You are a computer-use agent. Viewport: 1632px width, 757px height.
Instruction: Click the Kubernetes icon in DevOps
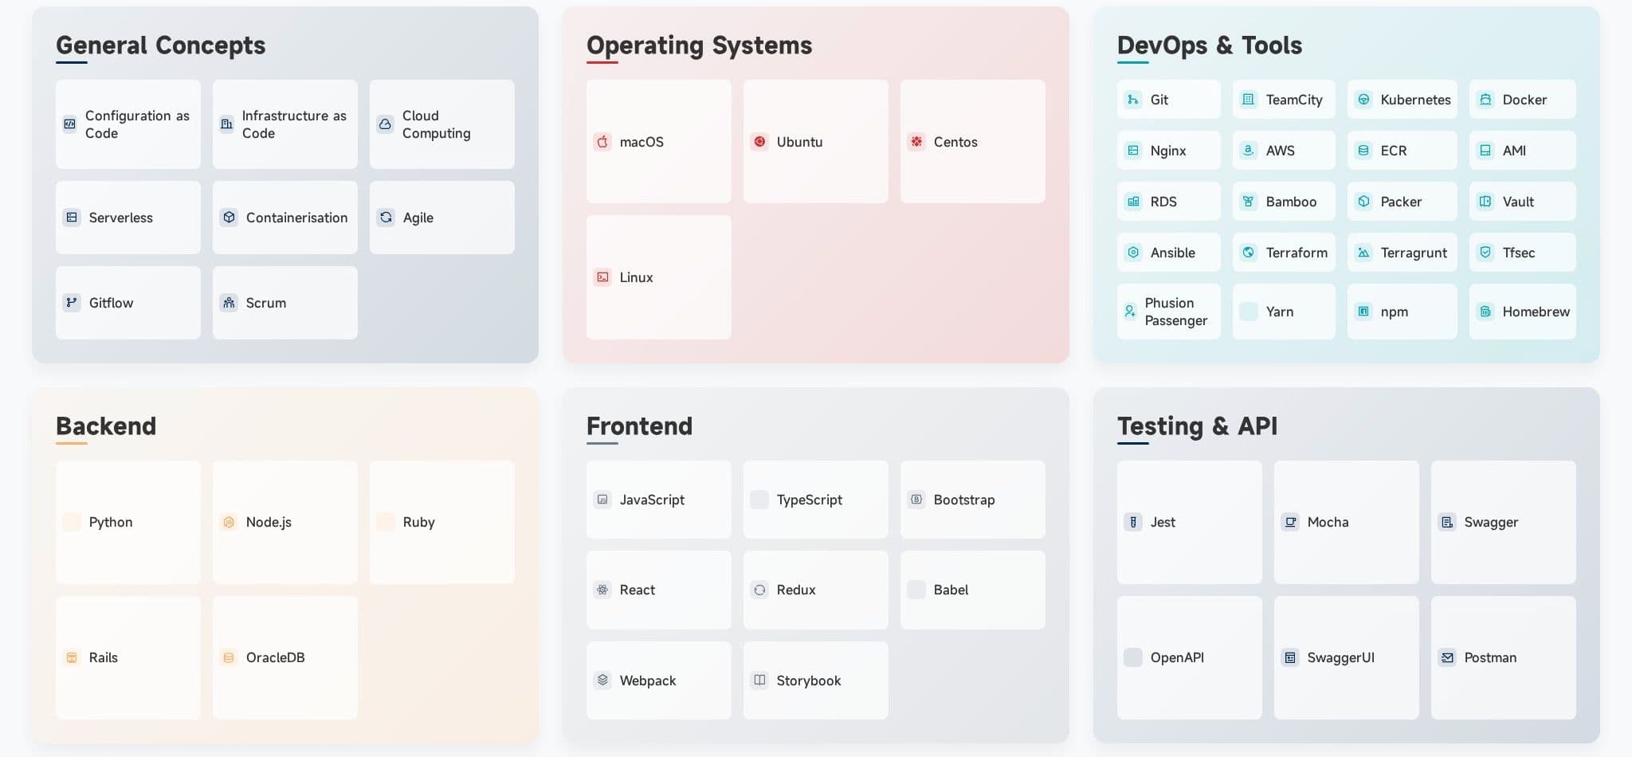coord(1363,100)
